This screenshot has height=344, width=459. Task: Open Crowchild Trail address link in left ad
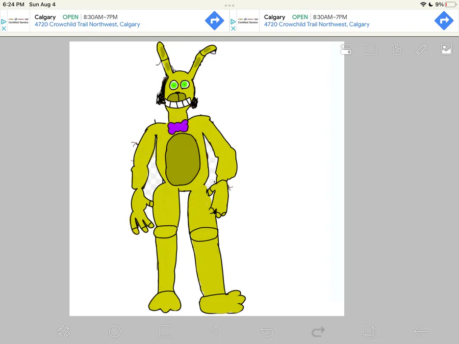coord(87,24)
